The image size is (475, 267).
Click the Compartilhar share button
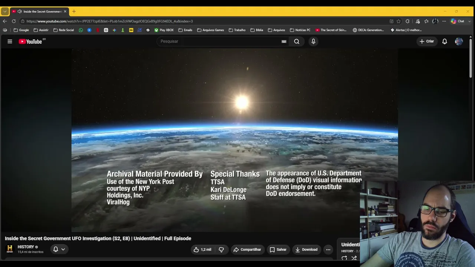tap(247, 250)
